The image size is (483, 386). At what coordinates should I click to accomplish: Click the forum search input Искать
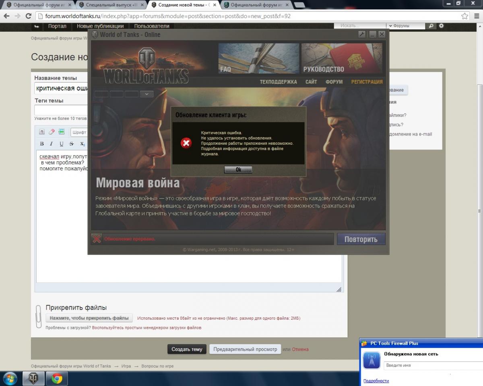360,26
